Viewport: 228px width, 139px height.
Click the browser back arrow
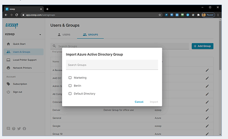[6, 15]
